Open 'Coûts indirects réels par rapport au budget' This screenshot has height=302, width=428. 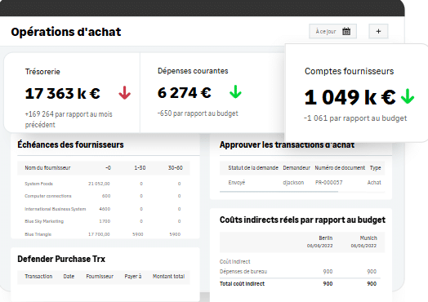tap(302, 220)
